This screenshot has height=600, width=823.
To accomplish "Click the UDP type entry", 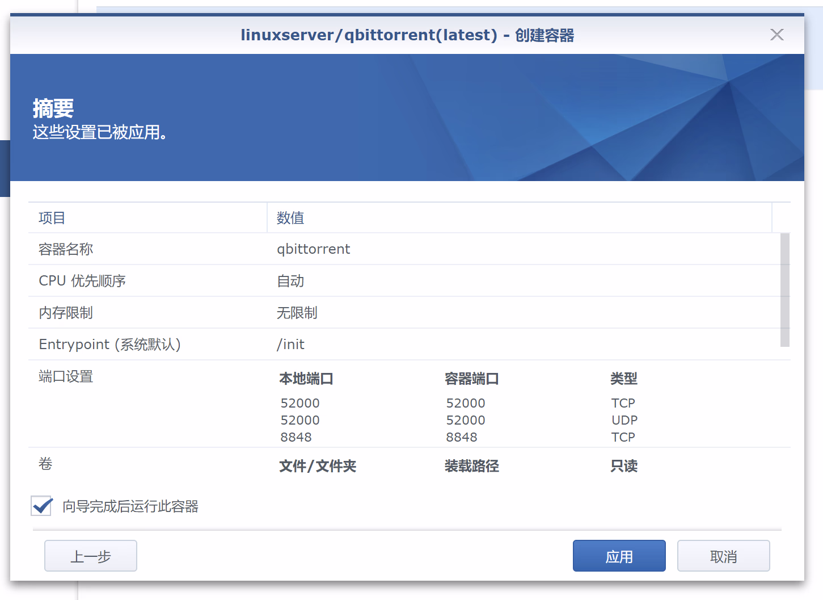I will click(624, 420).
